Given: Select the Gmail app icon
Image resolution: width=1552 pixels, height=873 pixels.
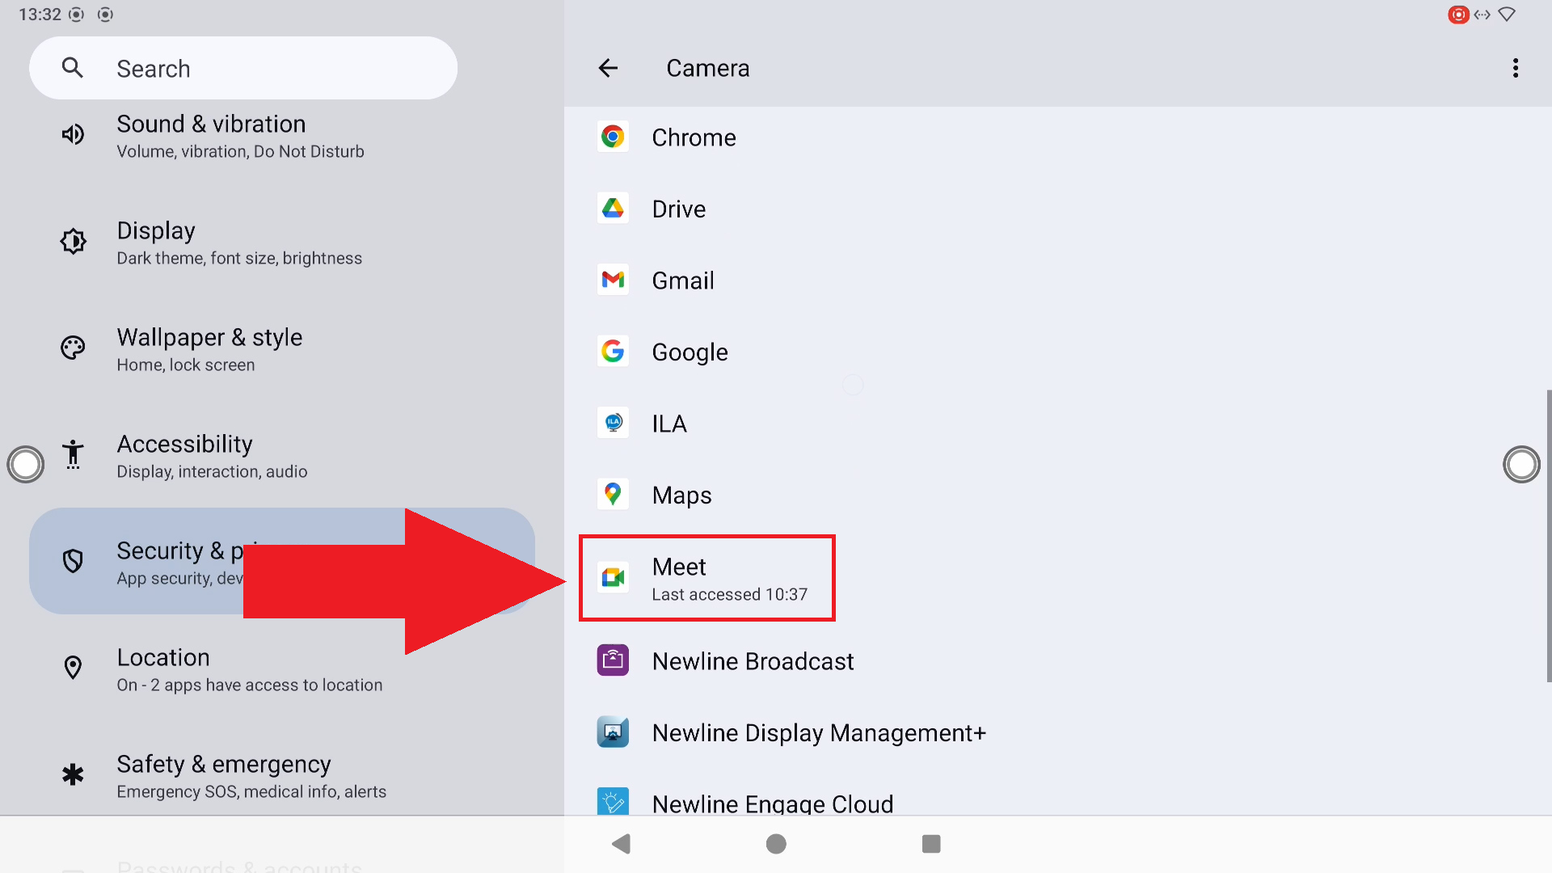Looking at the screenshot, I should (613, 280).
